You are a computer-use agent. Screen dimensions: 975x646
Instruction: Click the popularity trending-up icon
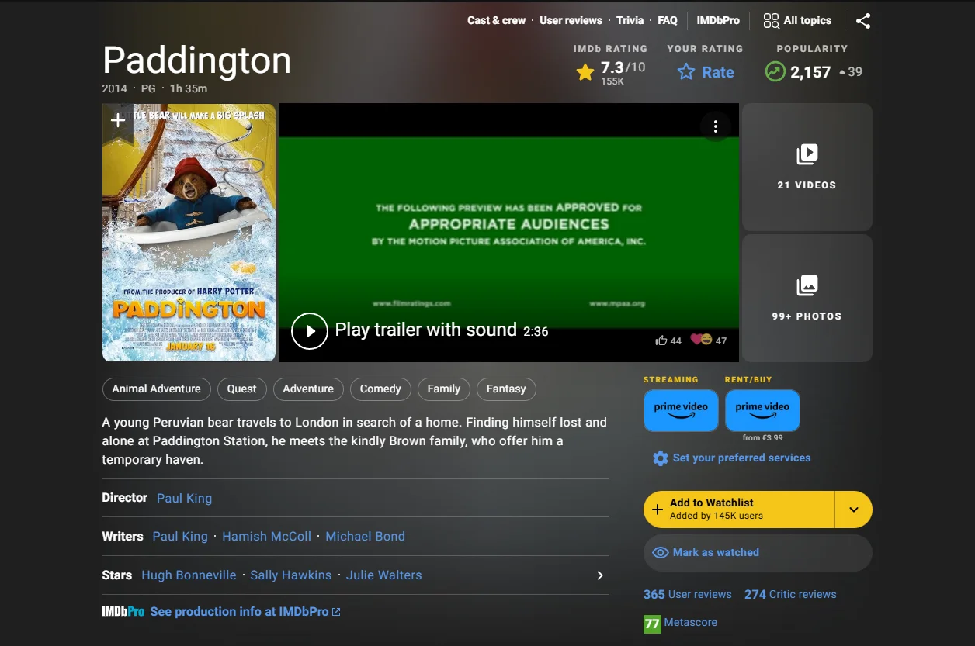coord(774,71)
